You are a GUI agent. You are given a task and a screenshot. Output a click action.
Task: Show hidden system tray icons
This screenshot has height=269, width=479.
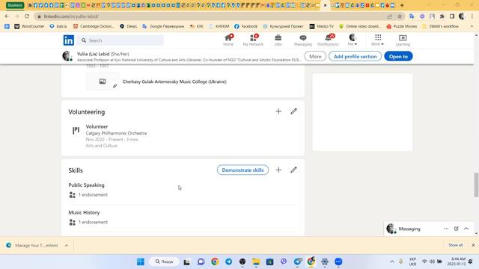click(x=392, y=262)
